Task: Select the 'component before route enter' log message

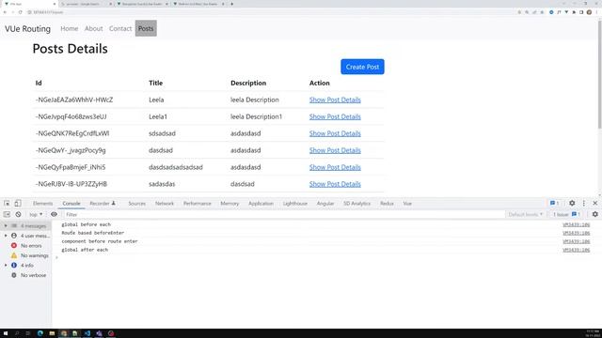Action: 100,241
